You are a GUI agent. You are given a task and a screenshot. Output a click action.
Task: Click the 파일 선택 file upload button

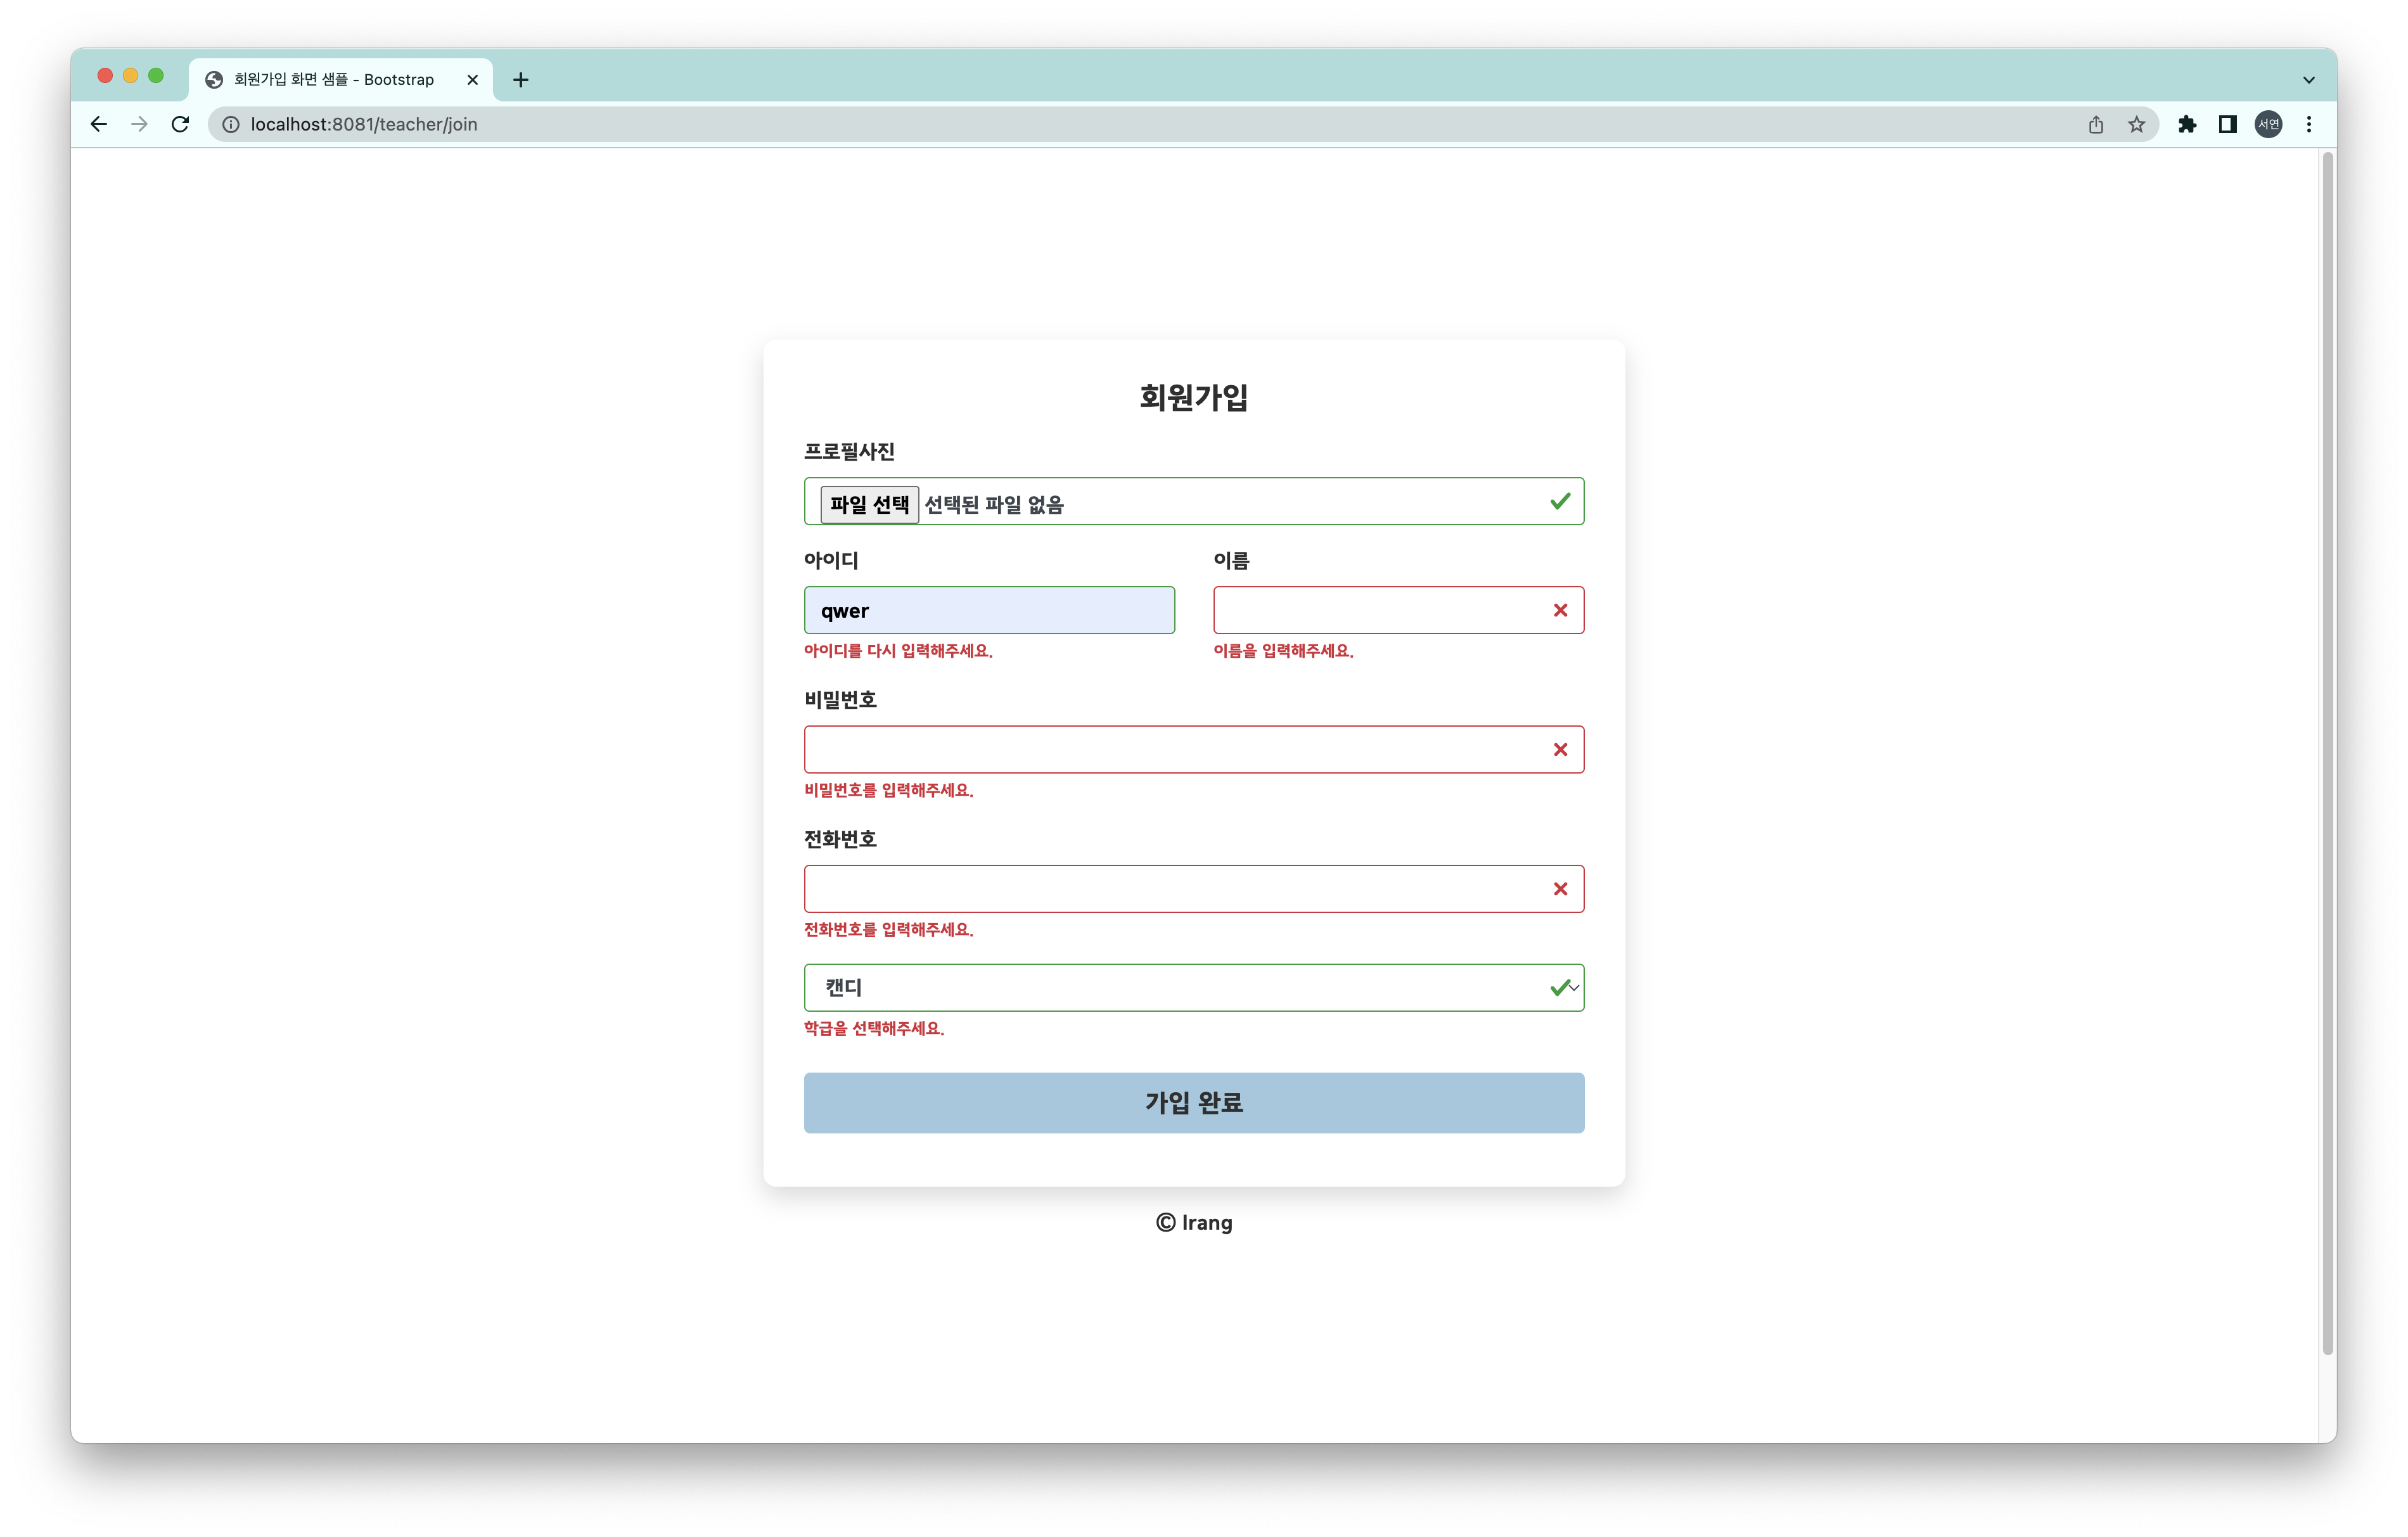869,504
